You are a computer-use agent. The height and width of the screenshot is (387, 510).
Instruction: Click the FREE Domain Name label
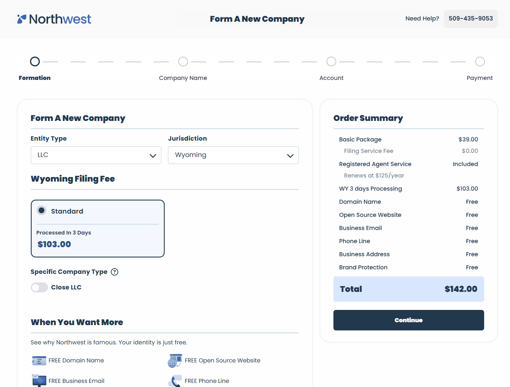click(x=76, y=360)
